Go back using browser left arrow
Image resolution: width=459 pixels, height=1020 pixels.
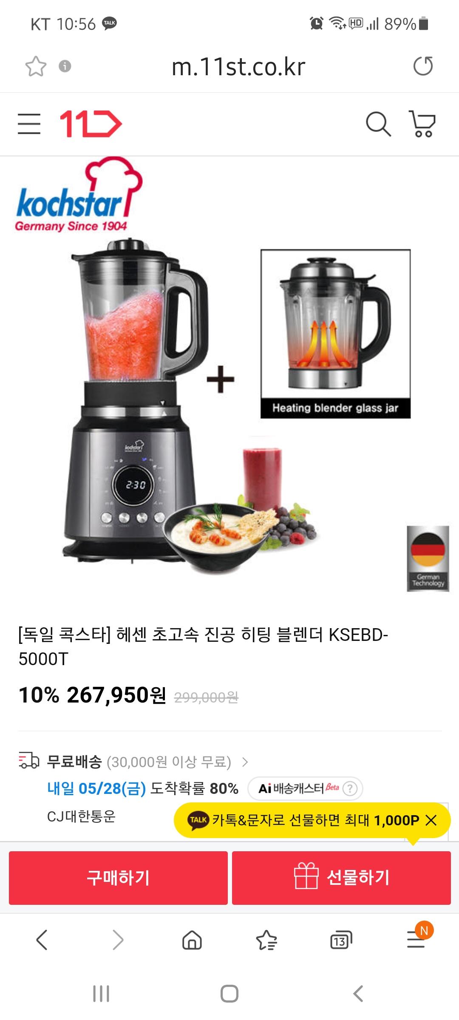tap(42, 940)
